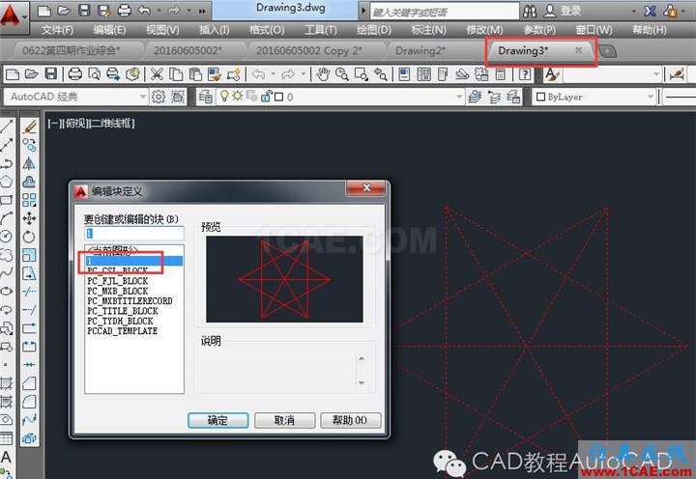The image size is (696, 479).
Task: Select the Trim tool
Action: pos(30,292)
